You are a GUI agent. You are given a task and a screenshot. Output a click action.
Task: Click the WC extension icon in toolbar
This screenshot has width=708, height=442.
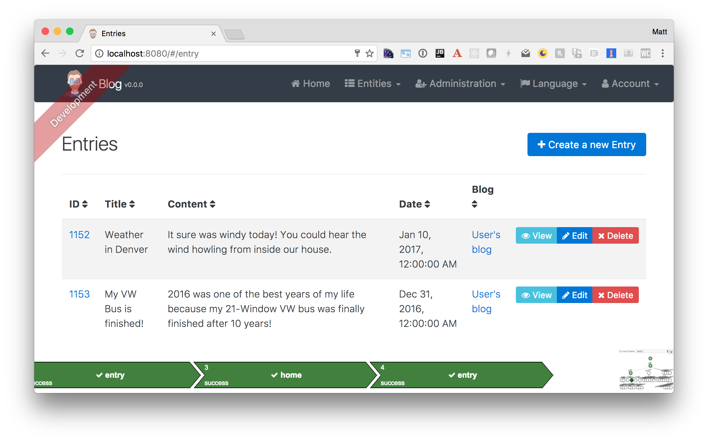click(x=645, y=54)
